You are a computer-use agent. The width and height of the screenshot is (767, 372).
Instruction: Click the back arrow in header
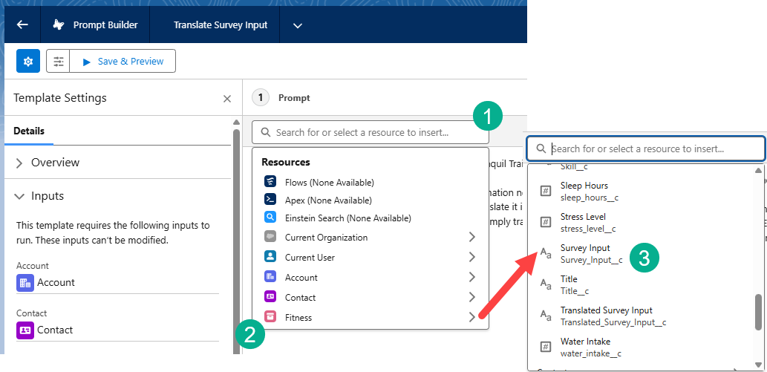22,25
